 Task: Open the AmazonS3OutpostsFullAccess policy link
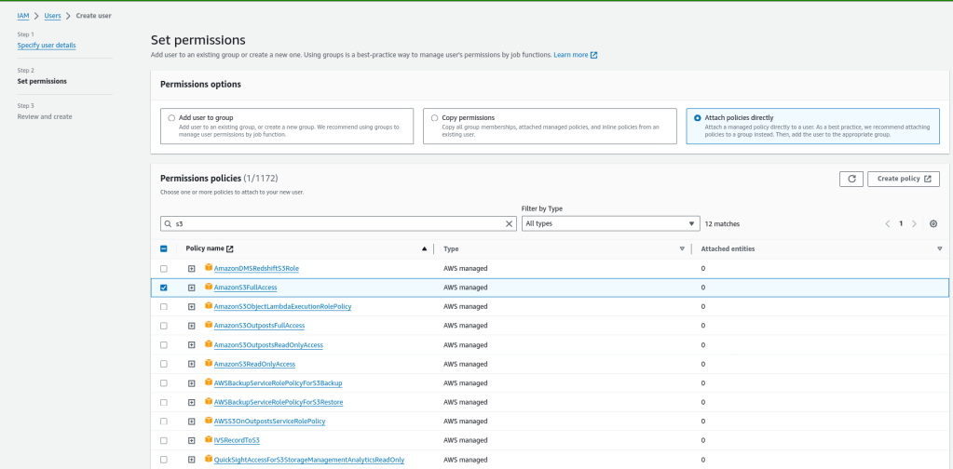point(259,326)
